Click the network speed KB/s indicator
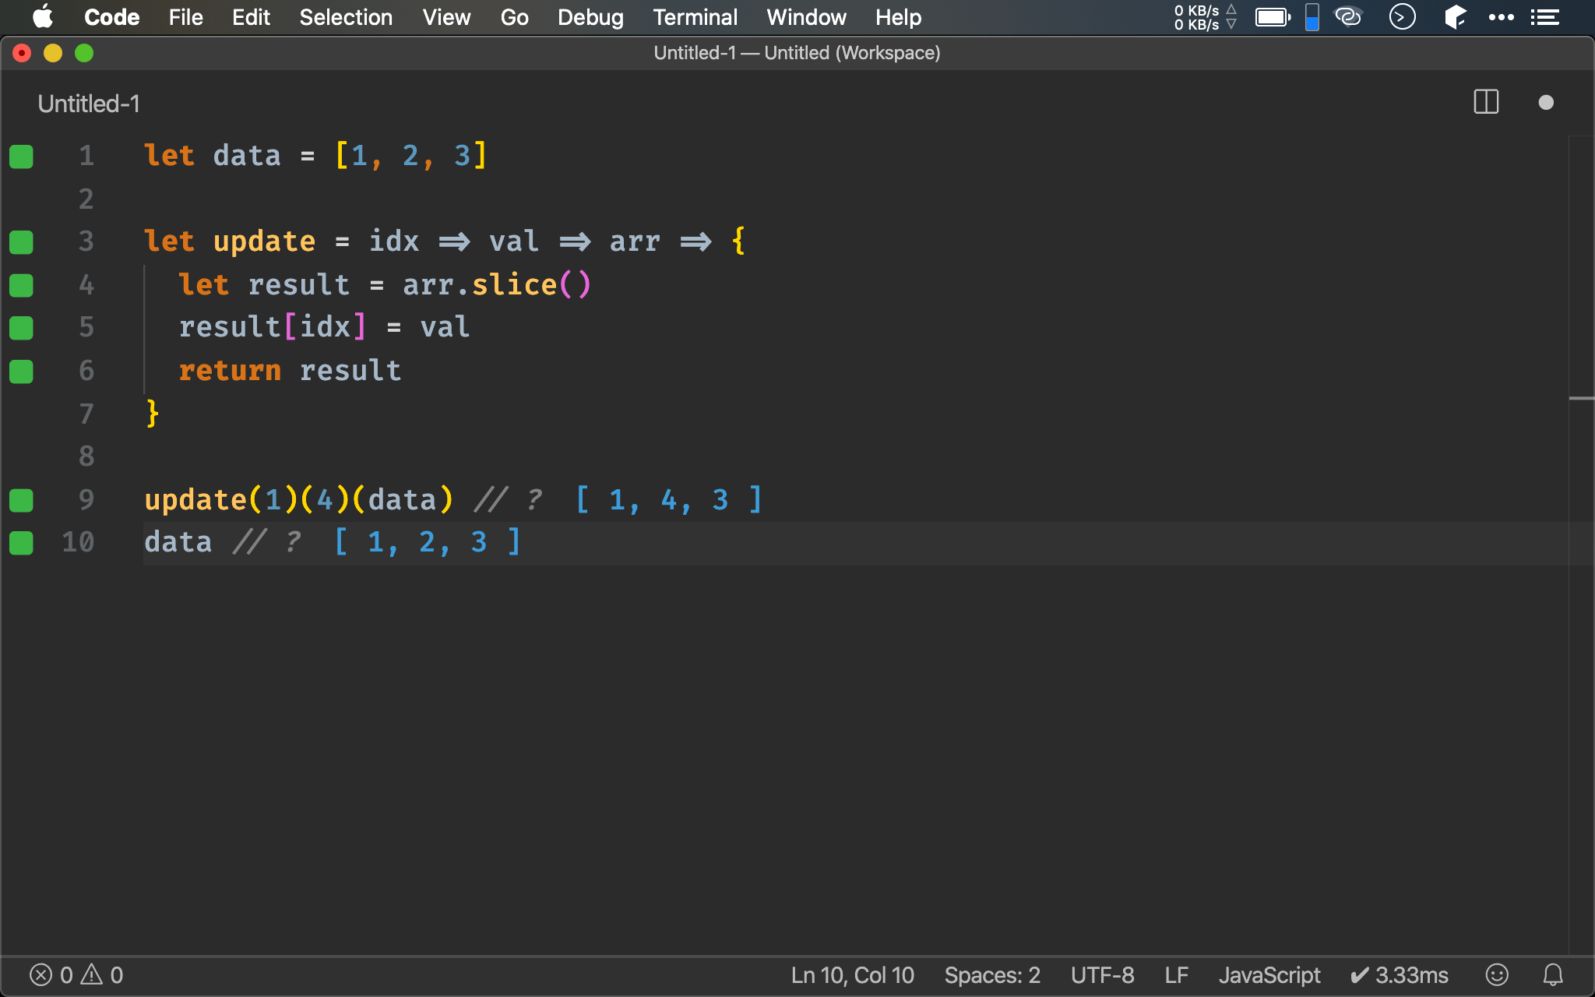 (1205, 17)
